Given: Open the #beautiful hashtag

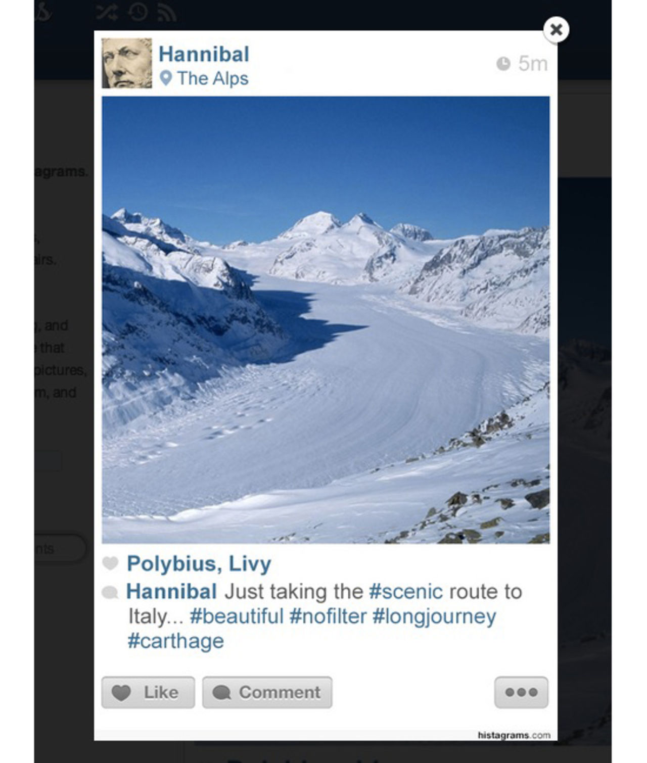Looking at the screenshot, I should click(x=237, y=616).
